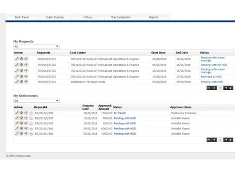Edit request TR/2018/6/527 with pencil icon
This screenshot has height=176, width=235.
[16, 59]
